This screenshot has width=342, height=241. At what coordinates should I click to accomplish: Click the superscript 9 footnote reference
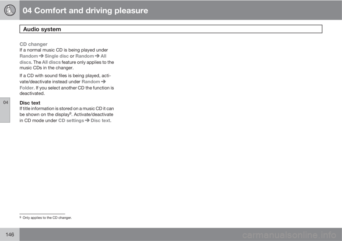(x=71, y=113)
